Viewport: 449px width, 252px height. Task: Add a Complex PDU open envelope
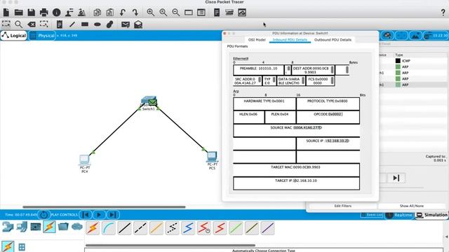coord(138,24)
